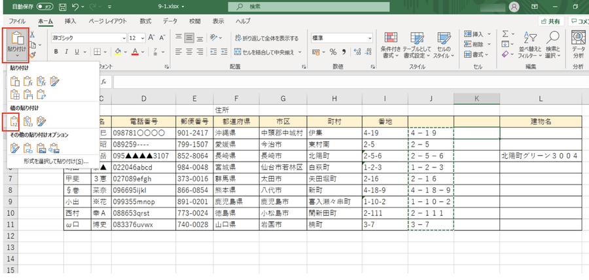The image size is (589, 280).
Task: Click the Values (123) paste option
Action: 14,120
